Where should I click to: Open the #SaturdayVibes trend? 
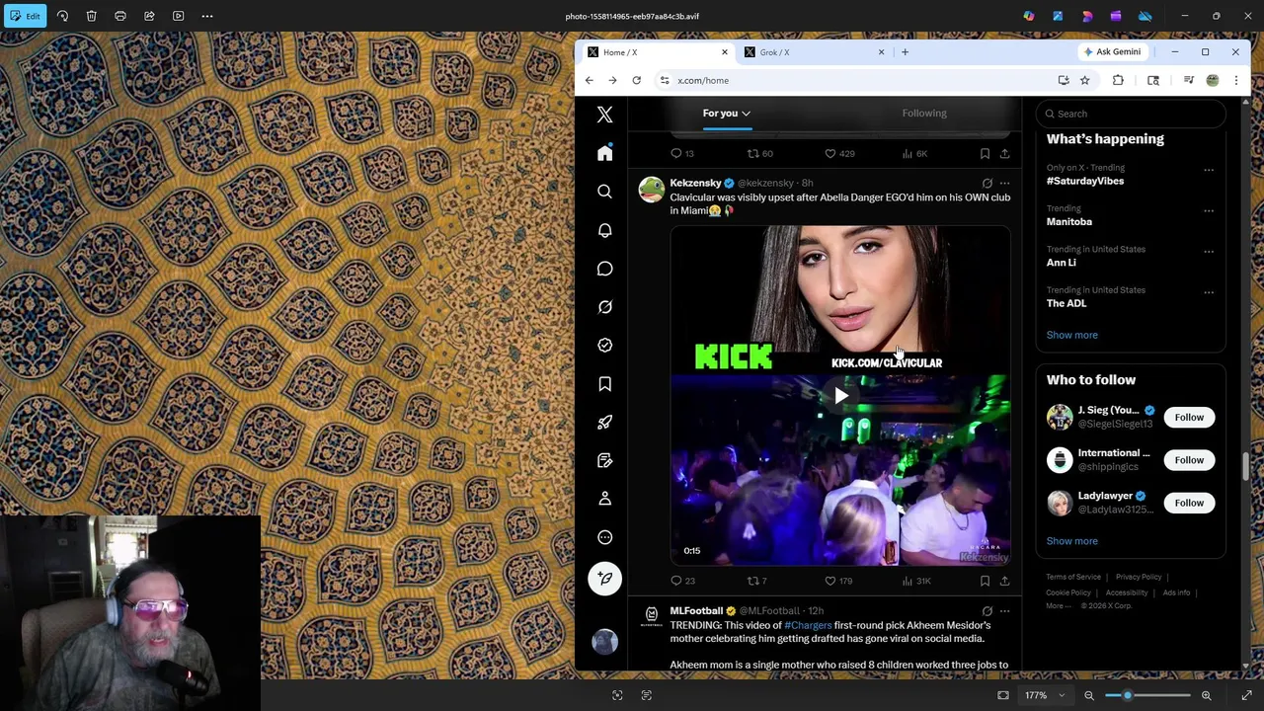(1085, 181)
